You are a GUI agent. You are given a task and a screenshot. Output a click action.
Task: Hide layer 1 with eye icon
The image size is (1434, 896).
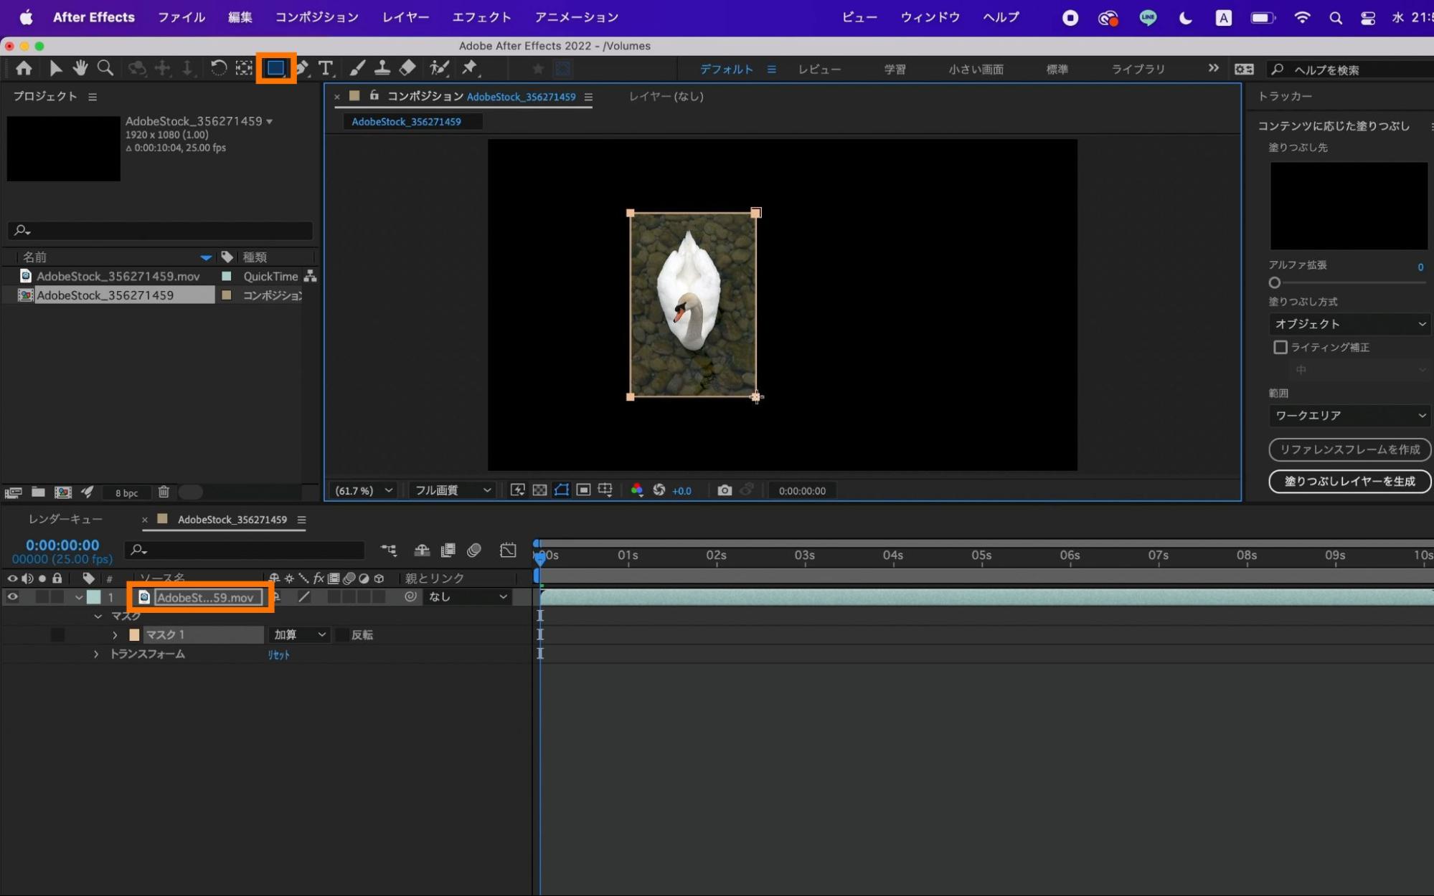12,597
